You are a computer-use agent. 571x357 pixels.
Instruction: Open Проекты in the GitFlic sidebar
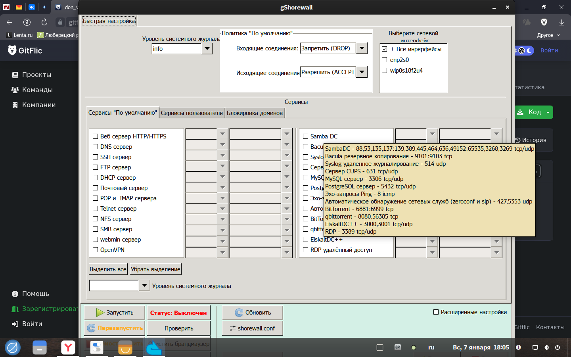[36, 75]
